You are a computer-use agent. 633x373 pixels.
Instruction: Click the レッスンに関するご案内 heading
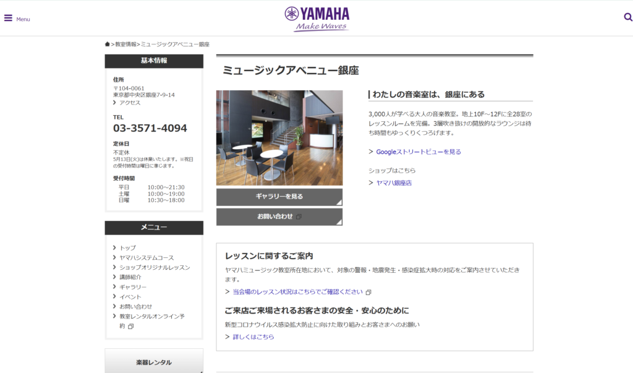point(269,256)
